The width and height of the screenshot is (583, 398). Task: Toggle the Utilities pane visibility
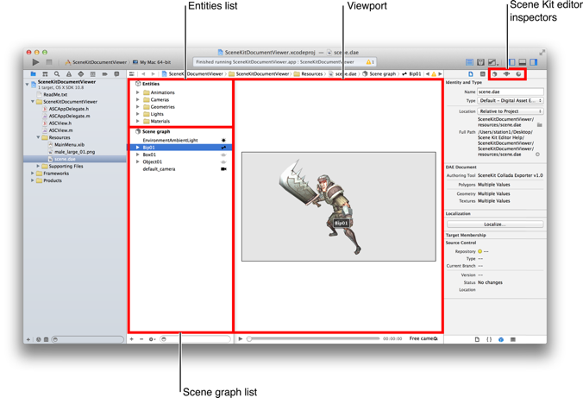pyautogui.click(x=534, y=62)
